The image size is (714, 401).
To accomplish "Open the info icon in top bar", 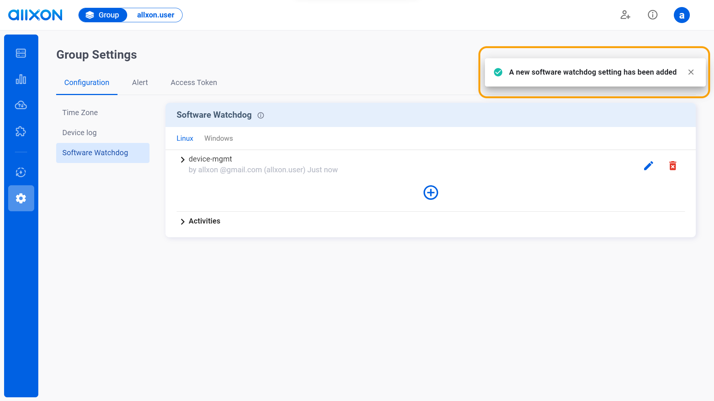I will [x=653, y=15].
